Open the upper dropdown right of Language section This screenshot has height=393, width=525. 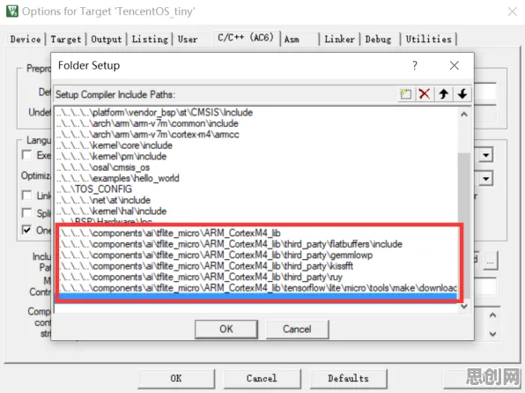[486, 155]
